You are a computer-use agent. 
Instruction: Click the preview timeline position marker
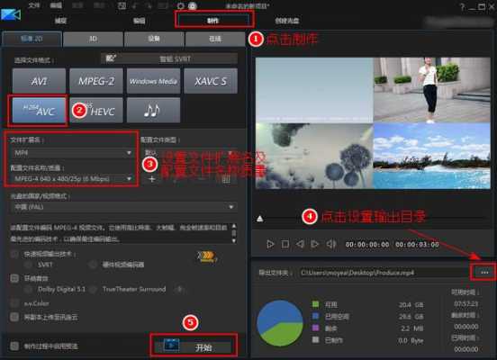click(260, 219)
